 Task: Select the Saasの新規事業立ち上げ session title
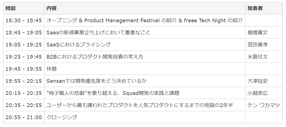[x=98, y=33]
